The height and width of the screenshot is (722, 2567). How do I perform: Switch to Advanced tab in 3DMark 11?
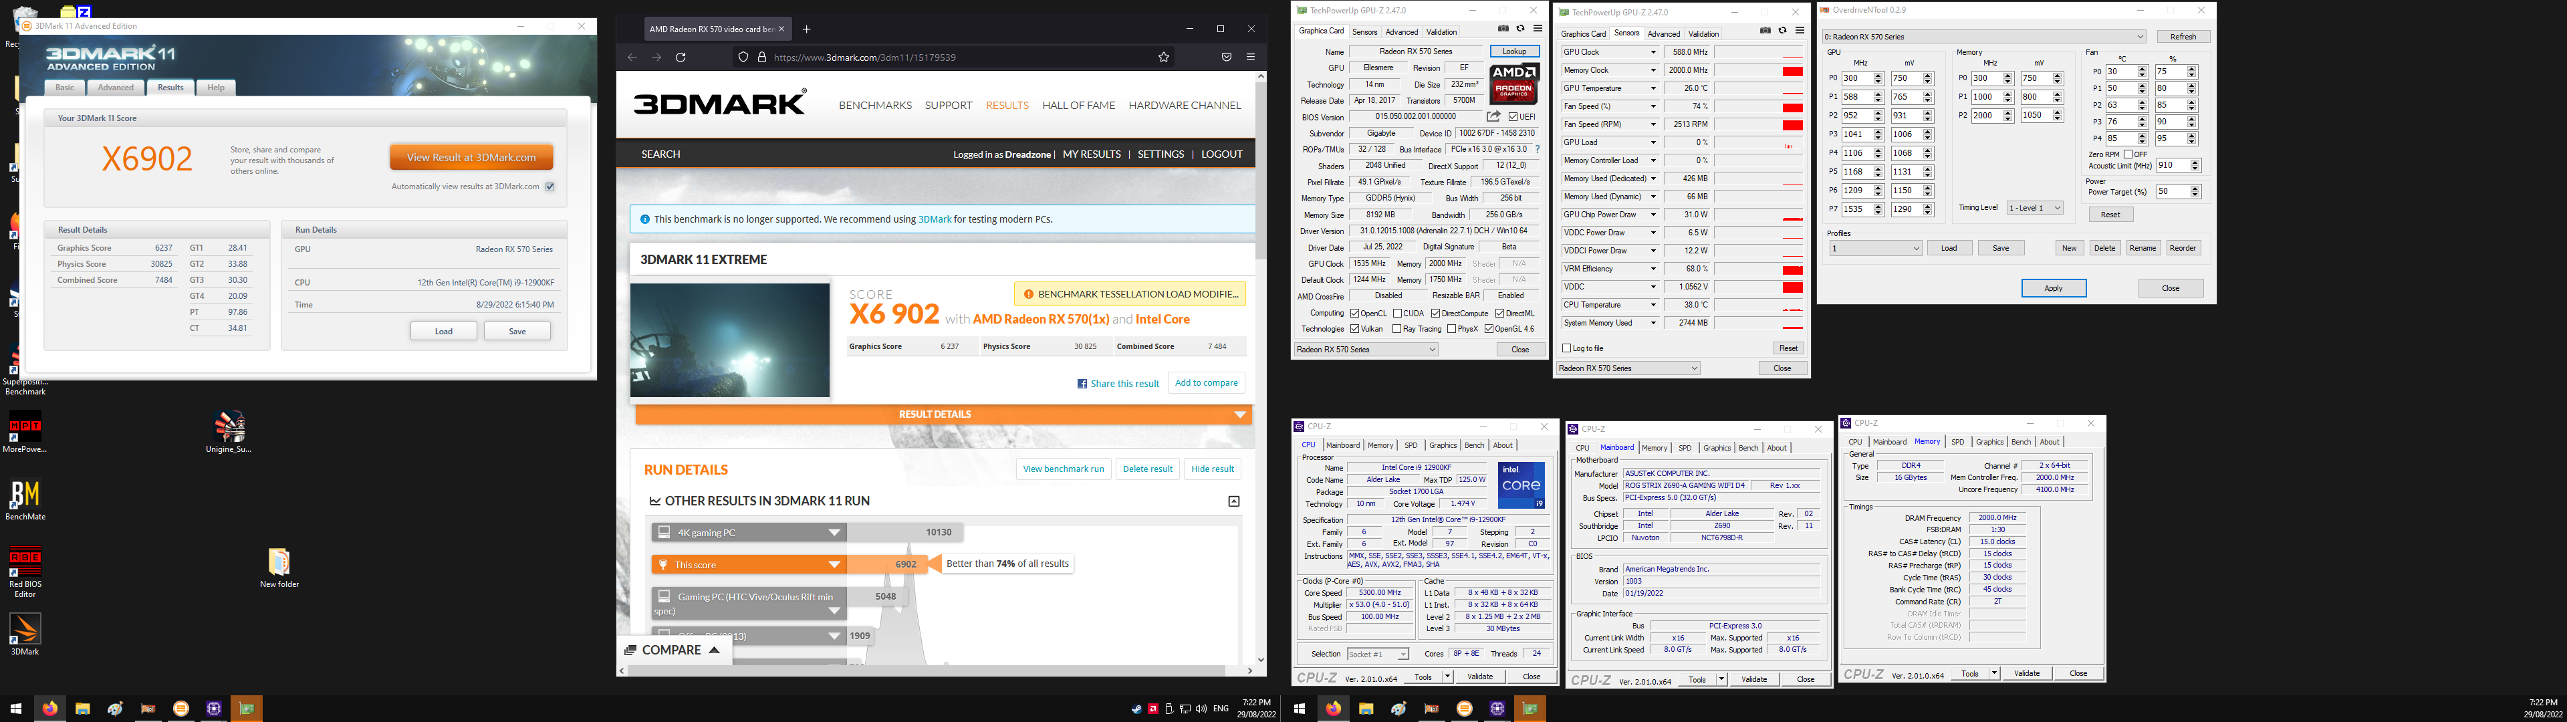click(x=116, y=88)
